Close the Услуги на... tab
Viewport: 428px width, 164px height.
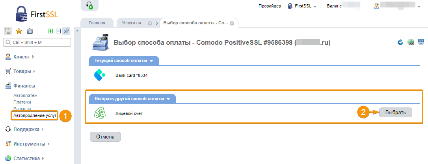tap(150, 24)
